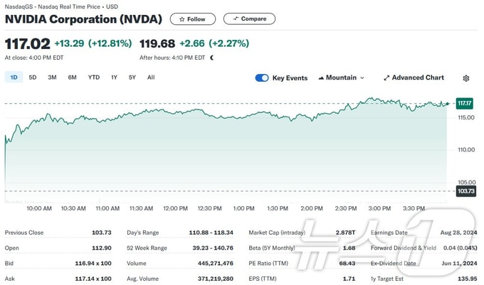Switch to the 5D range tab
This screenshot has width=484, height=285.
point(33,77)
